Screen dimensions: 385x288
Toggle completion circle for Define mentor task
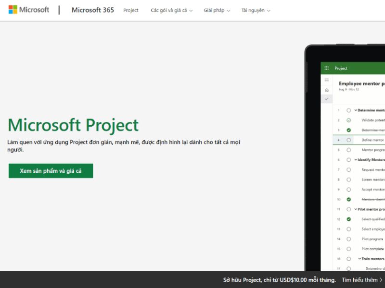(x=348, y=140)
